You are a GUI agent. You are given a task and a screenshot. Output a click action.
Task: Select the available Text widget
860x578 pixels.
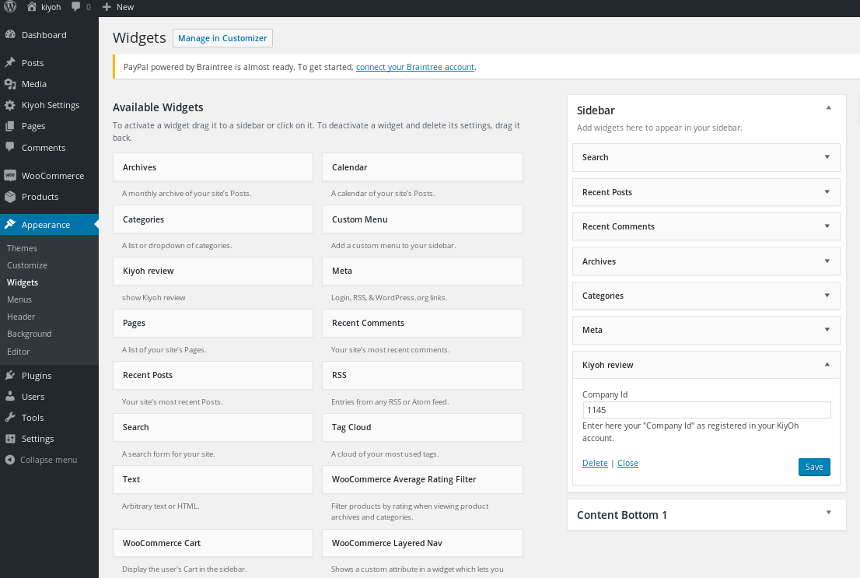click(213, 479)
